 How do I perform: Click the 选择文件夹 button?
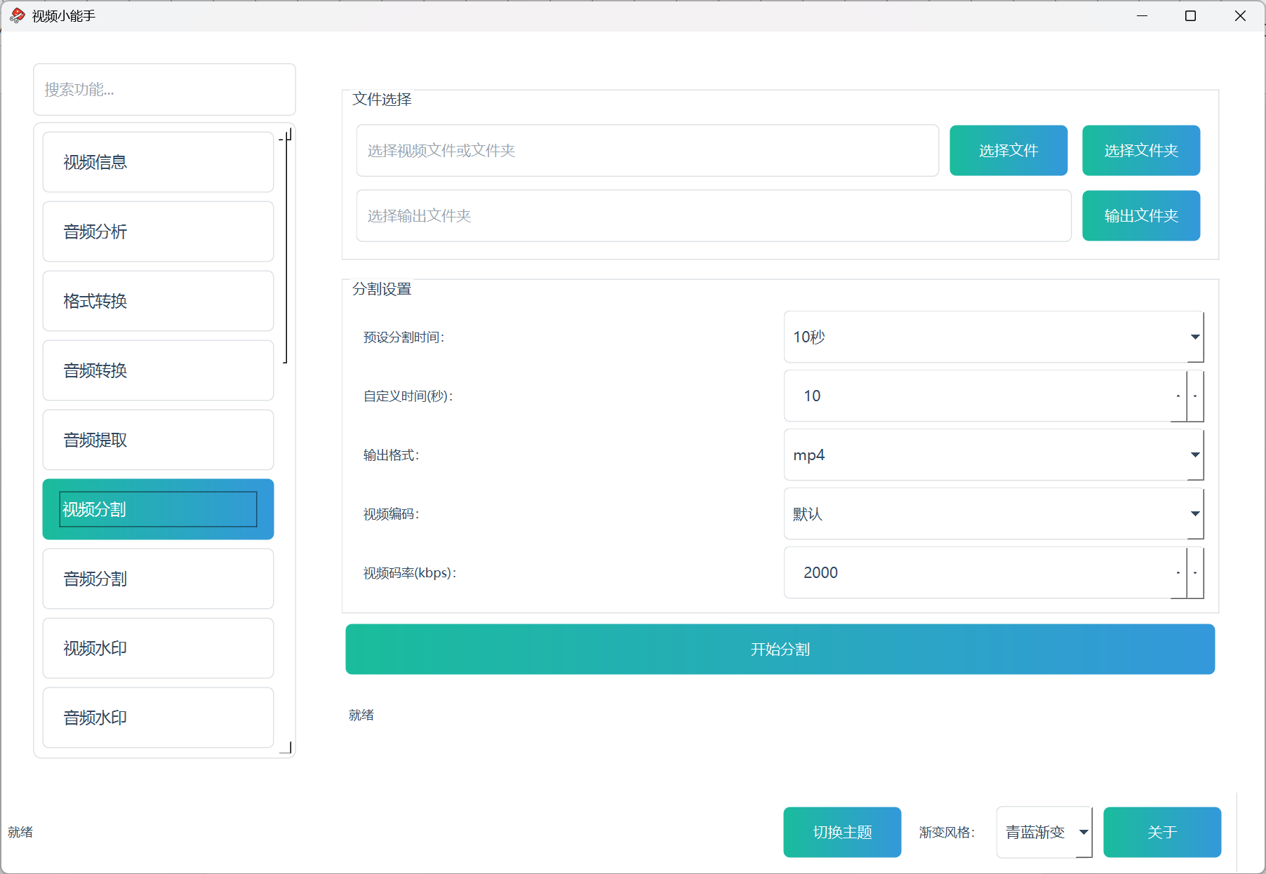click(1140, 151)
